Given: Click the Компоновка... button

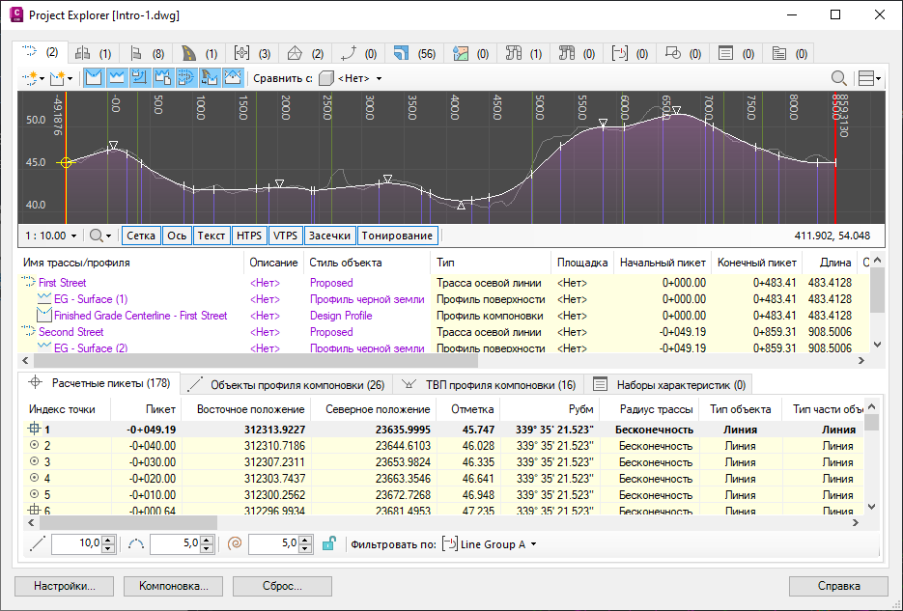Looking at the screenshot, I should click(173, 586).
